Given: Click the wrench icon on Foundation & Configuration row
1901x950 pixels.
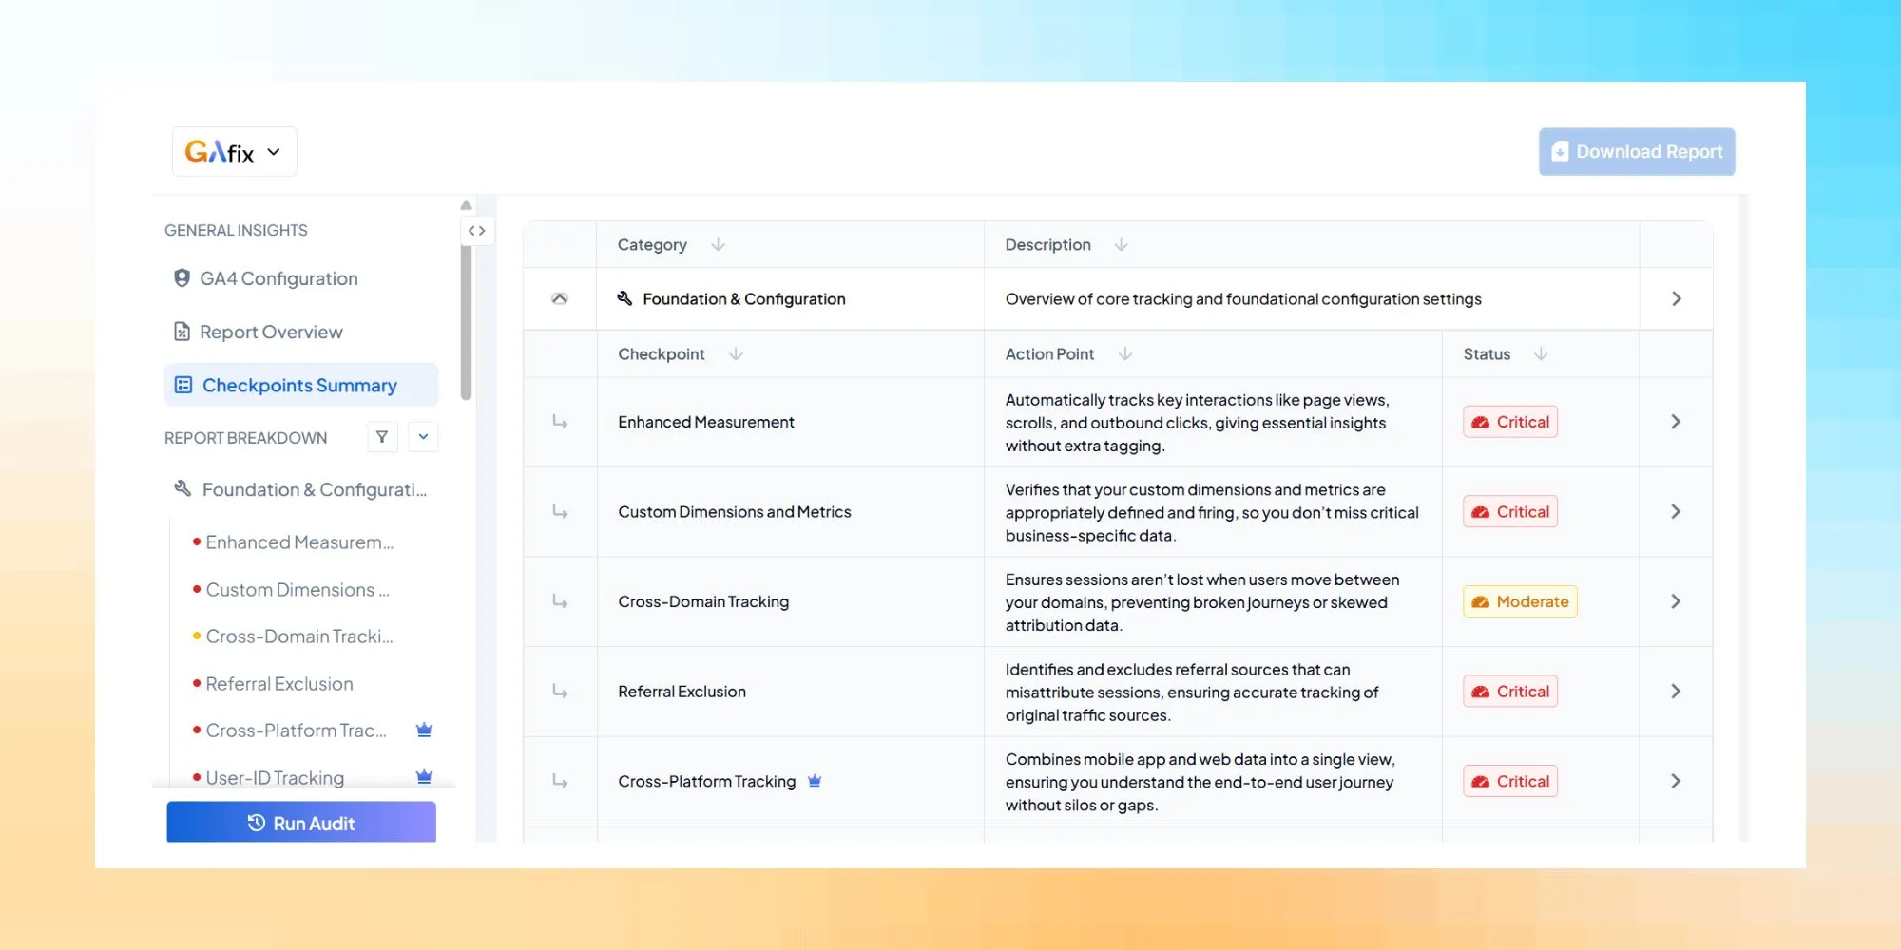Looking at the screenshot, I should [624, 297].
